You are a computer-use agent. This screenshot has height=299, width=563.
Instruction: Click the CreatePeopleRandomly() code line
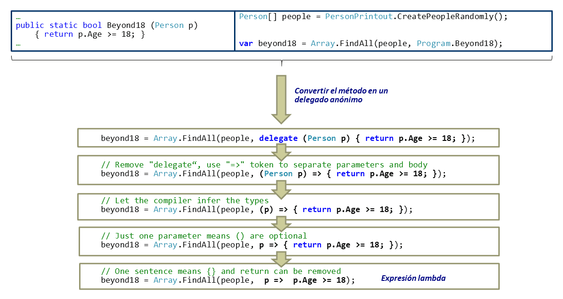coord(373,16)
